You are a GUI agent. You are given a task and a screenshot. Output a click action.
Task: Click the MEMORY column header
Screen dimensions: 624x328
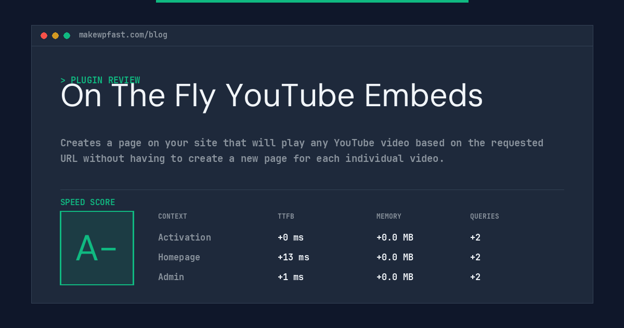point(389,217)
